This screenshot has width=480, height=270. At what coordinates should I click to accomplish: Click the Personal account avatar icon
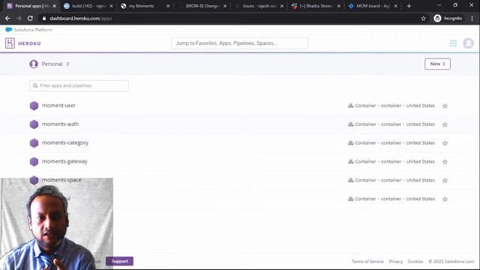coord(34,64)
